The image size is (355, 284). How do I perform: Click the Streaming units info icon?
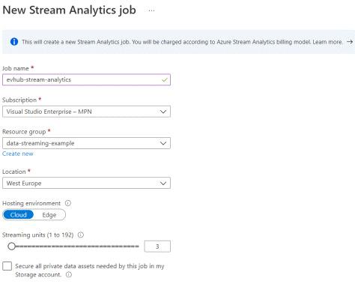click(x=81, y=235)
